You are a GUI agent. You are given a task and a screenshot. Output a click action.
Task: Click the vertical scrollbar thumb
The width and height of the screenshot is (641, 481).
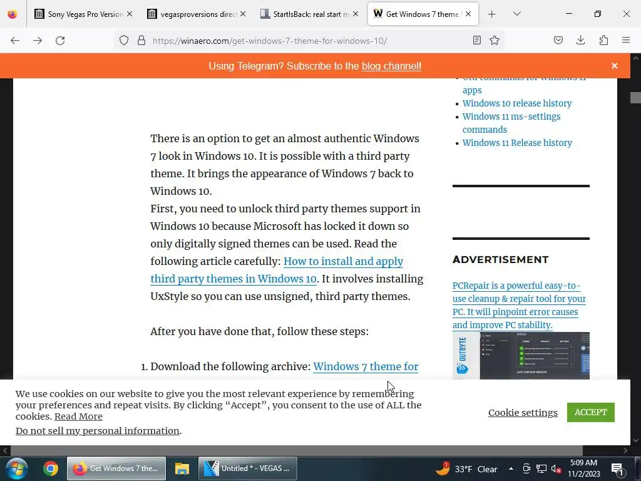[x=636, y=98]
